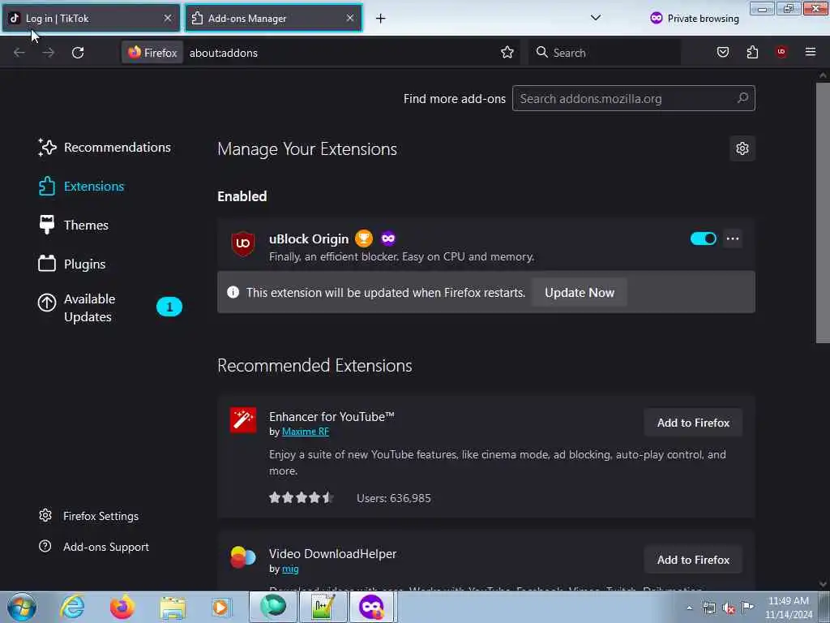Click Enhancer for YouTube magic wand icon
830x623 pixels.
click(x=243, y=420)
